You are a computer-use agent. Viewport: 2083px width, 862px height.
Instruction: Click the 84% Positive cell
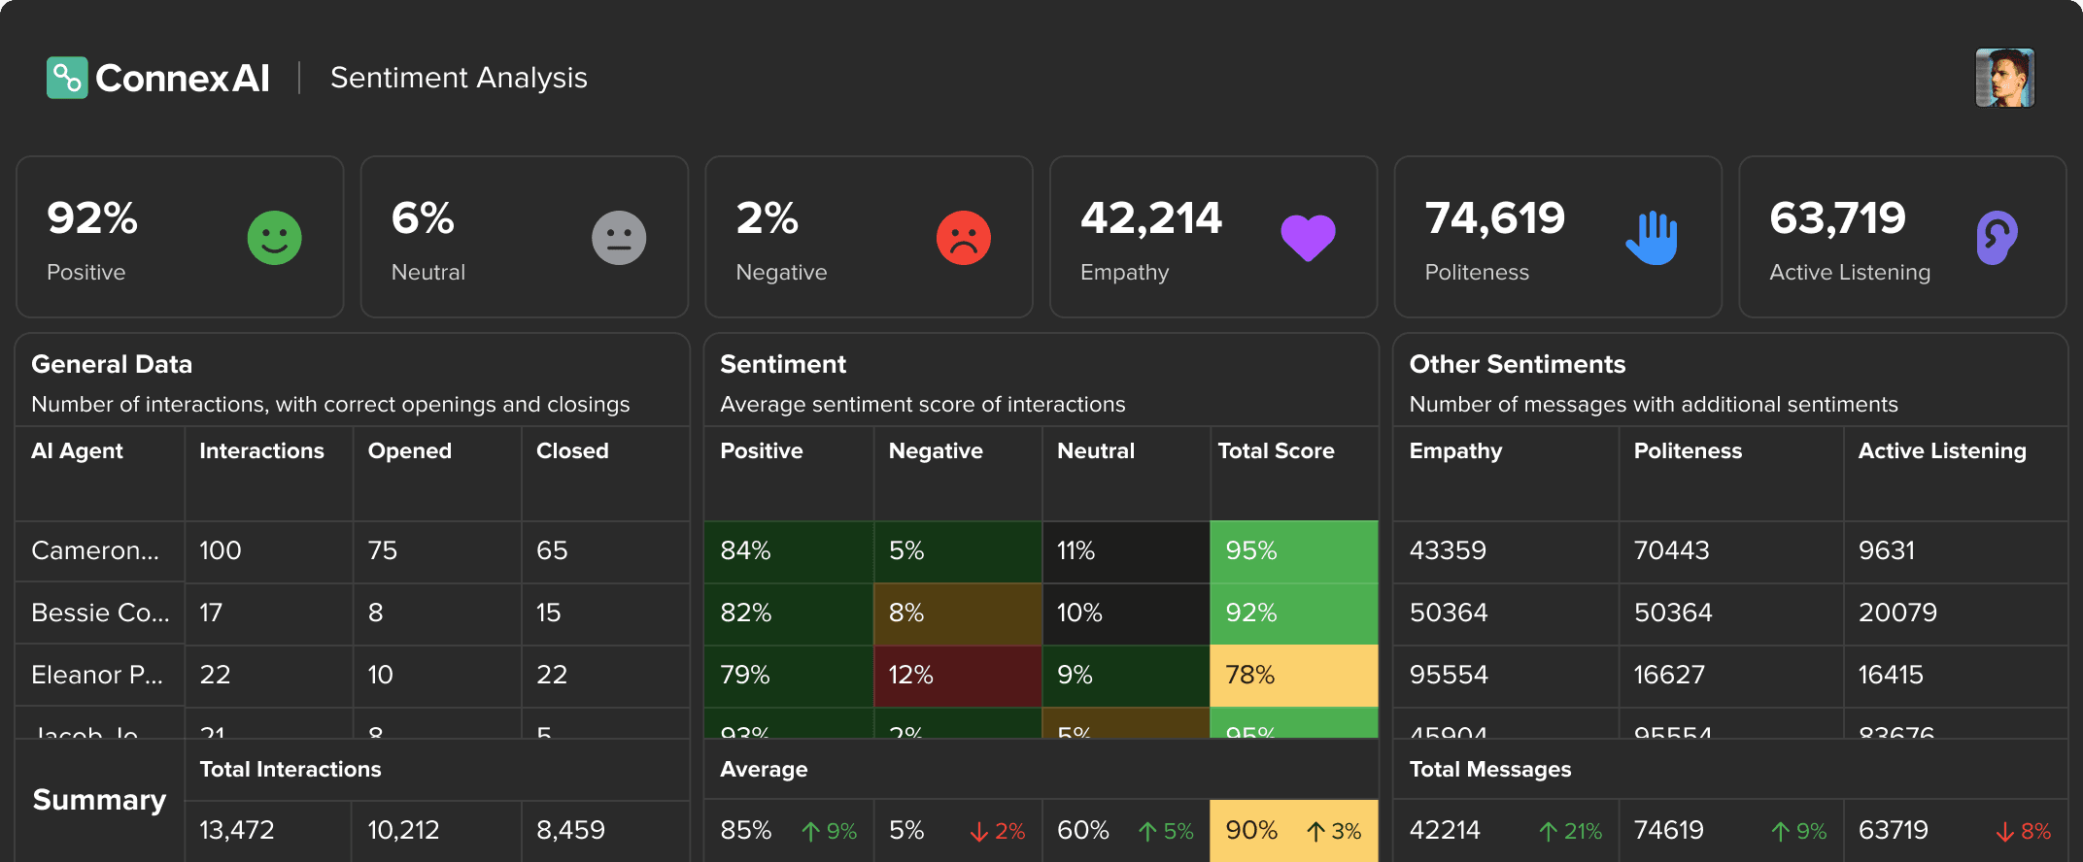(x=789, y=551)
